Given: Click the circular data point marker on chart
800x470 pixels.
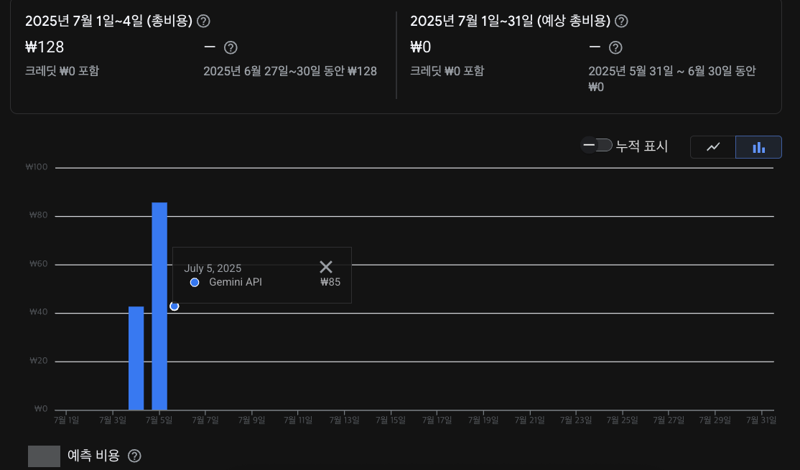Looking at the screenshot, I should tap(175, 306).
